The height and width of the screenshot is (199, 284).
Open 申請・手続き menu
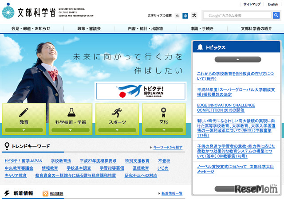pos(202,28)
